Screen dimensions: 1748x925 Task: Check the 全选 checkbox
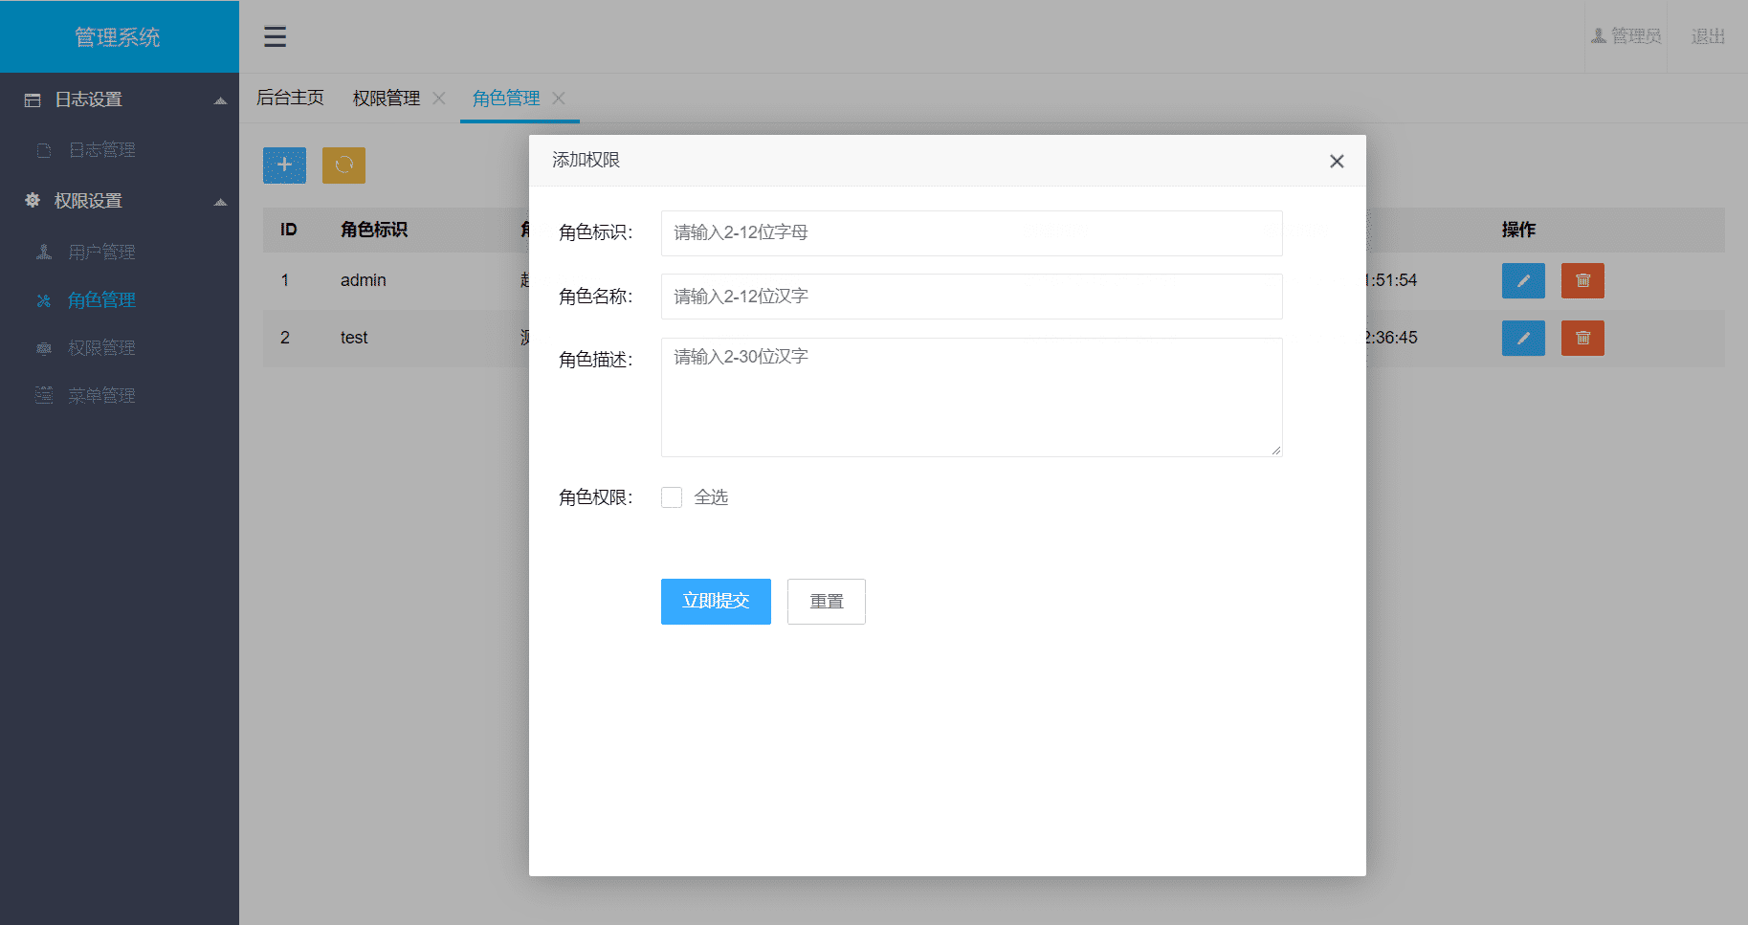(x=672, y=497)
